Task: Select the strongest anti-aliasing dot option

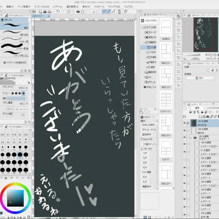Action: 24,94
